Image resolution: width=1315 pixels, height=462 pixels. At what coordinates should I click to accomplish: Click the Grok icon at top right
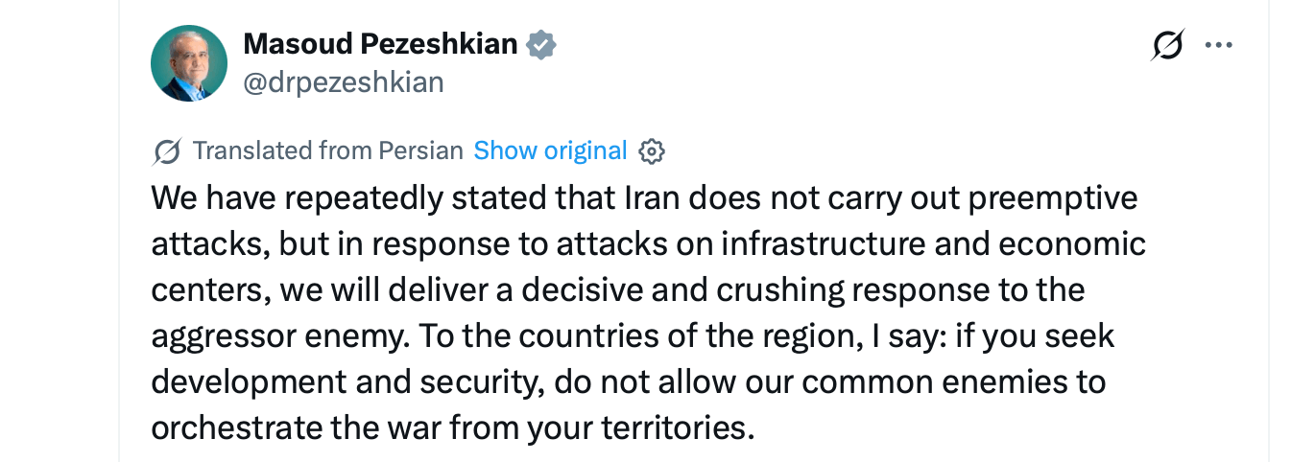1167,45
